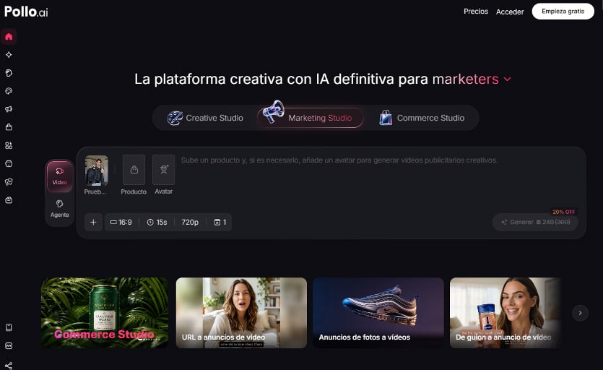Expand the marketers audience dropdown arrow
Viewport: 603px width, 370px height.
point(508,79)
